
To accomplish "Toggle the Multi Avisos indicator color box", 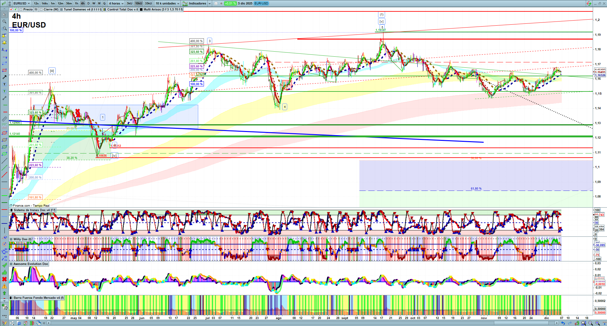I will pyautogui.click(x=141, y=9).
